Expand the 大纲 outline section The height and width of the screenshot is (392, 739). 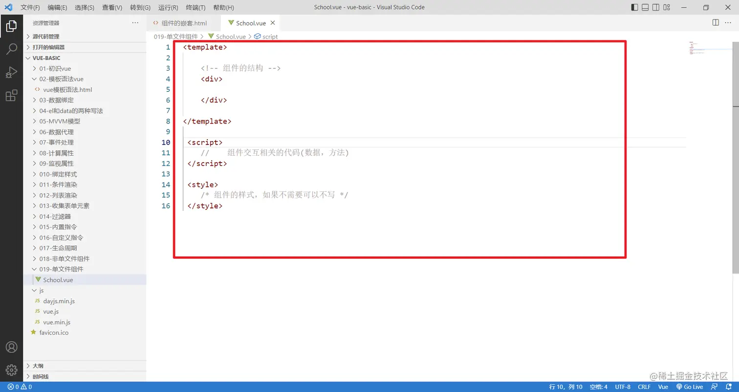(x=85, y=366)
